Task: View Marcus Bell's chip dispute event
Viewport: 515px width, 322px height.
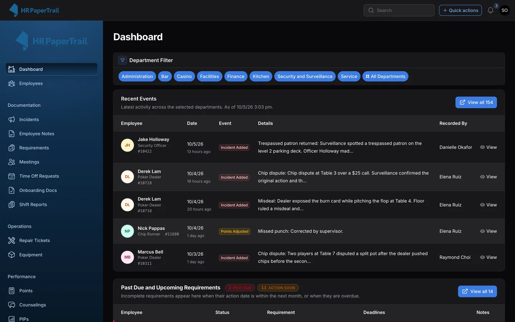Action: [x=488, y=257]
